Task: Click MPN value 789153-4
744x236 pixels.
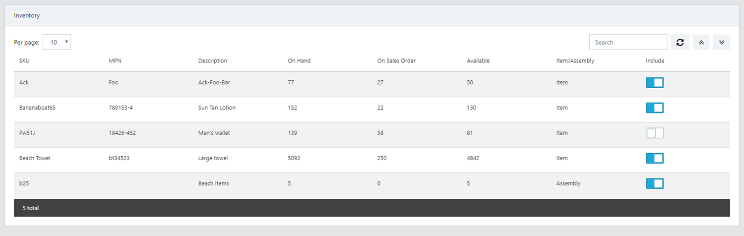Action: (x=121, y=108)
